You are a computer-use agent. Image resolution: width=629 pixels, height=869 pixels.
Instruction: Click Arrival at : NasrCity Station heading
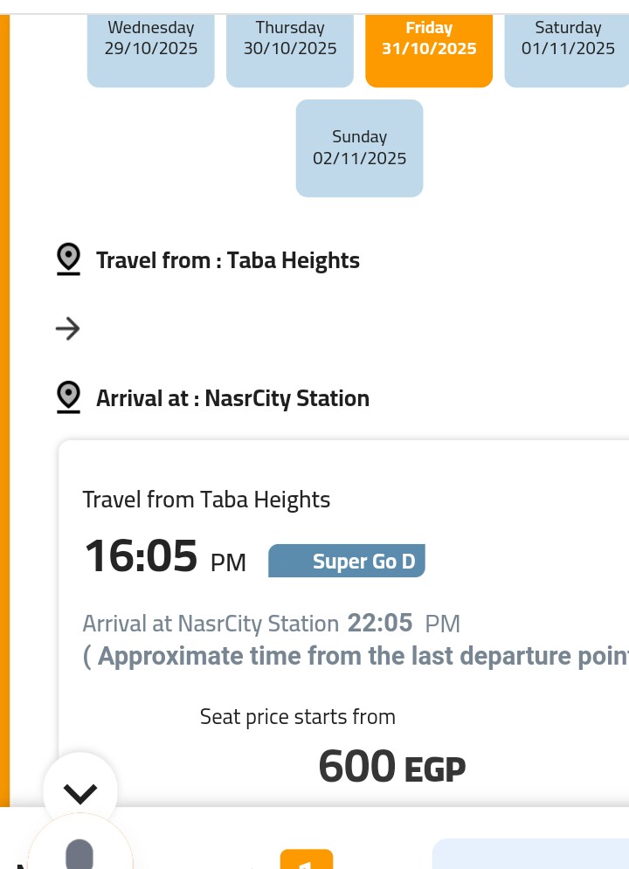pyautogui.click(x=232, y=398)
